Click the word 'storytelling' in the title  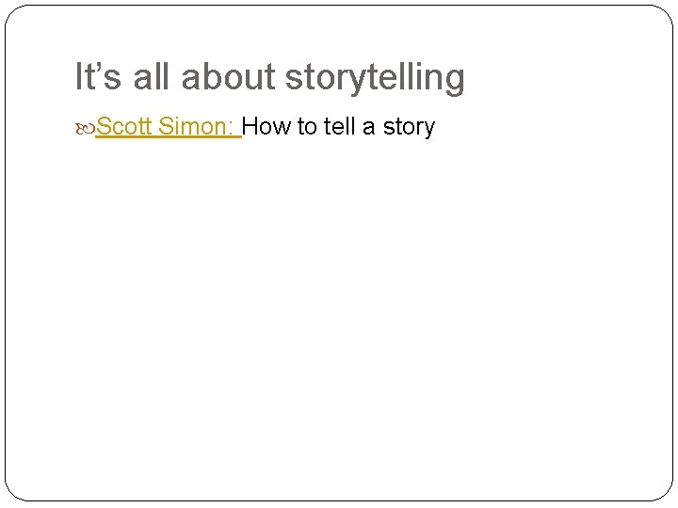375,78
